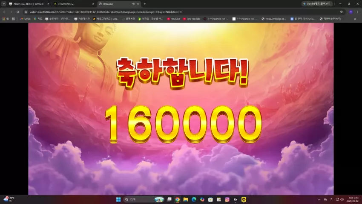Mute the Welcome tab audio icon

click(133, 4)
